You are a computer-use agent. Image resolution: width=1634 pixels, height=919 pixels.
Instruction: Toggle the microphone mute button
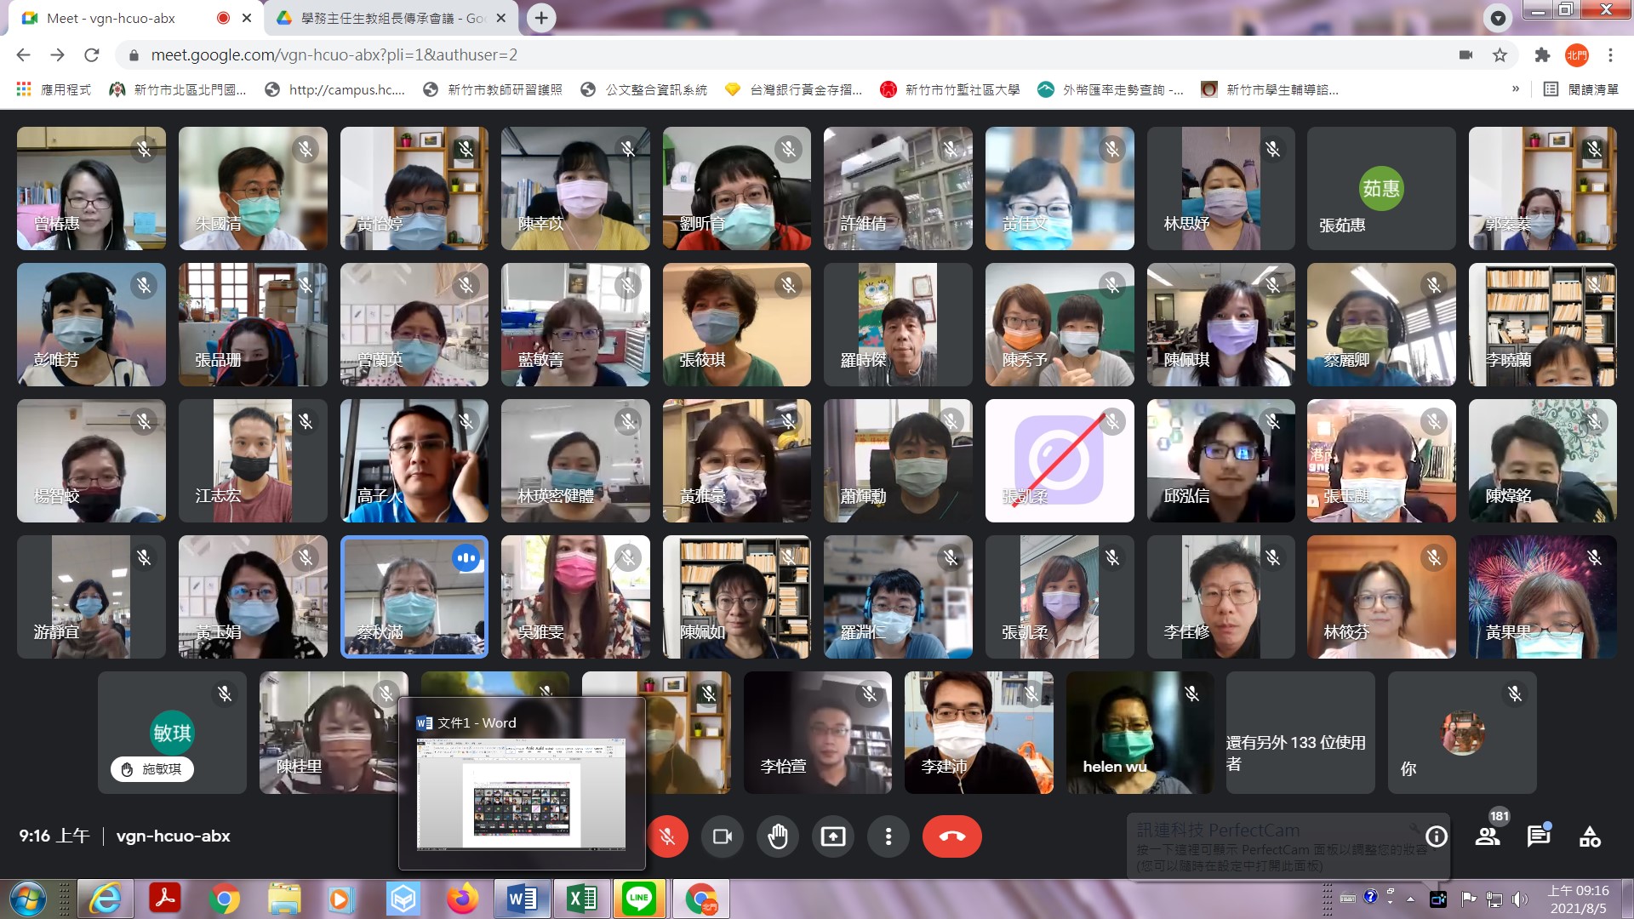[667, 836]
